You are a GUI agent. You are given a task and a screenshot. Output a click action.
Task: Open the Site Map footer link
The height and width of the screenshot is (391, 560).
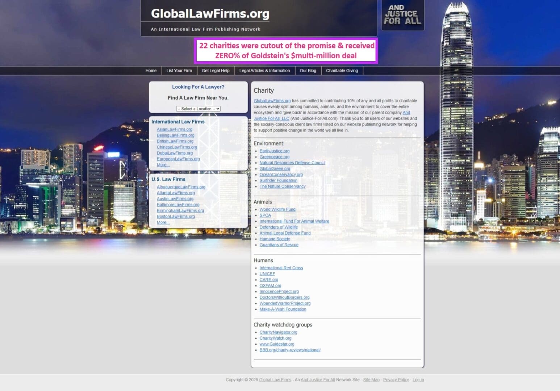[x=371, y=380]
